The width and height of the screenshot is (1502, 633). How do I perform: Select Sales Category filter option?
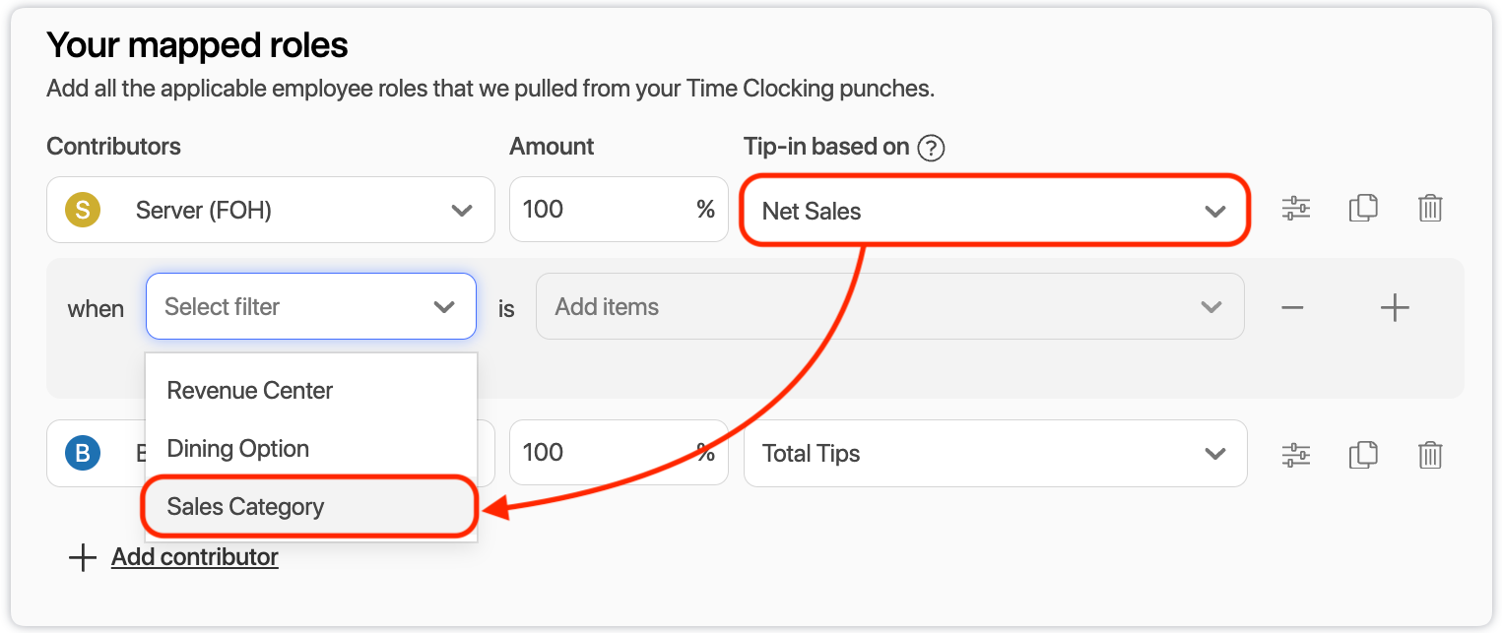click(x=246, y=507)
